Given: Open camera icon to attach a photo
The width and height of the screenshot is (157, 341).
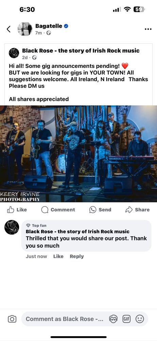Looking at the screenshot, I should (12, 319).
